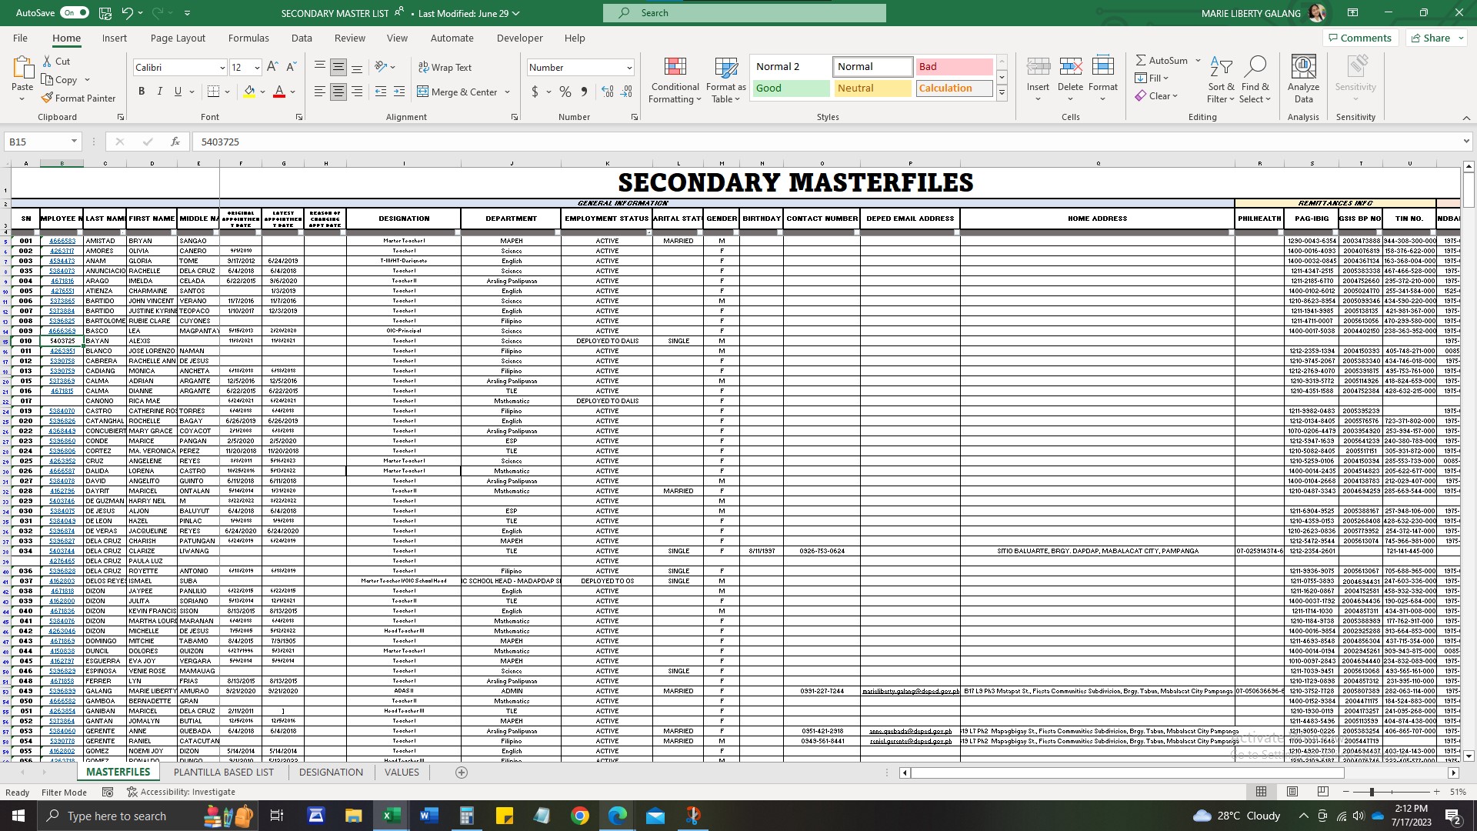Viewport: 1477px width, 831px height.
Task: Click the Share button
Action: coord(1435,38)
